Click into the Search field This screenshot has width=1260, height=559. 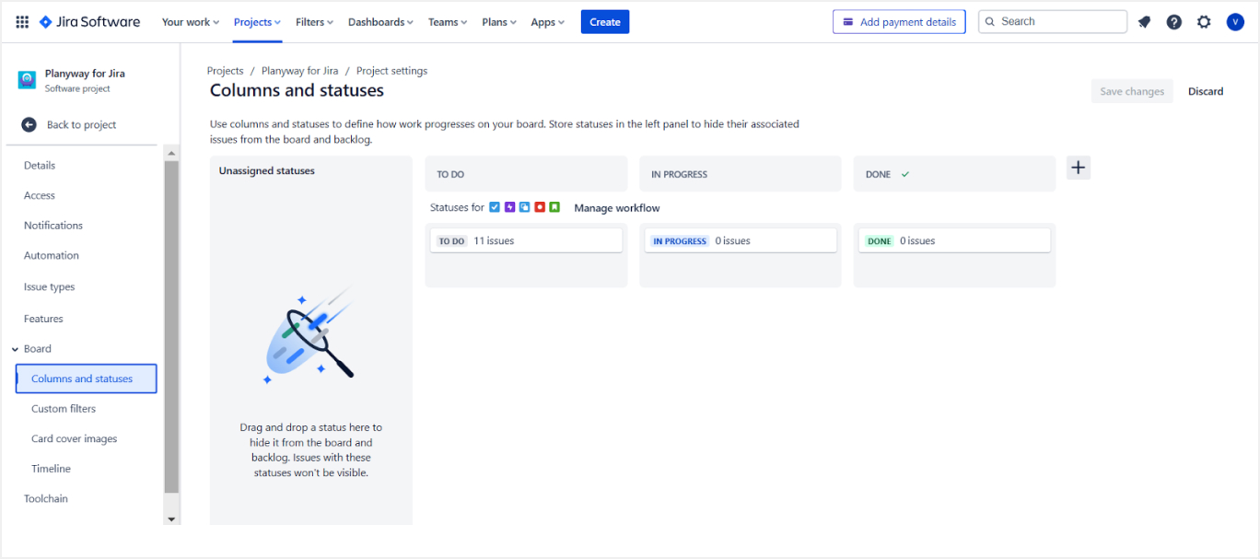tap(1059, 21)
